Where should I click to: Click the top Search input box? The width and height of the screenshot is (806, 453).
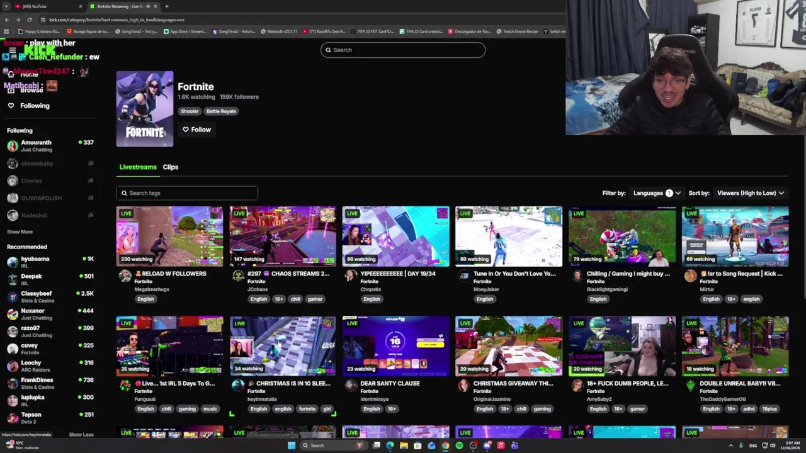pyautogui.click(x=403, y=50)
